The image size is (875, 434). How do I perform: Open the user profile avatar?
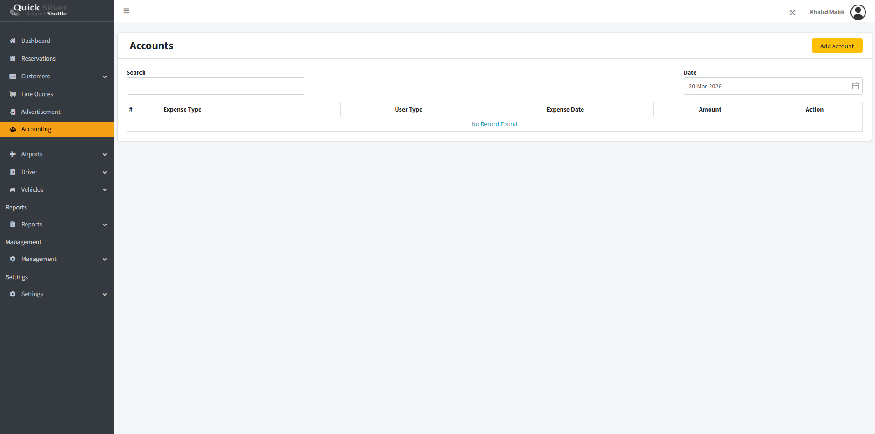click(x=858, y=12)
